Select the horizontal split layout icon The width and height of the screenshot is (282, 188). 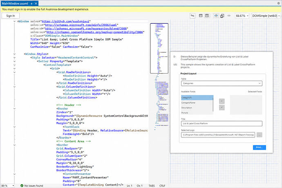pyautogui.click(x=201, y=16)
